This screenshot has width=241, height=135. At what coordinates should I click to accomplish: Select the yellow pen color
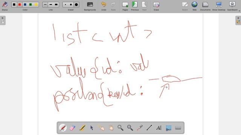coord(36,4)
